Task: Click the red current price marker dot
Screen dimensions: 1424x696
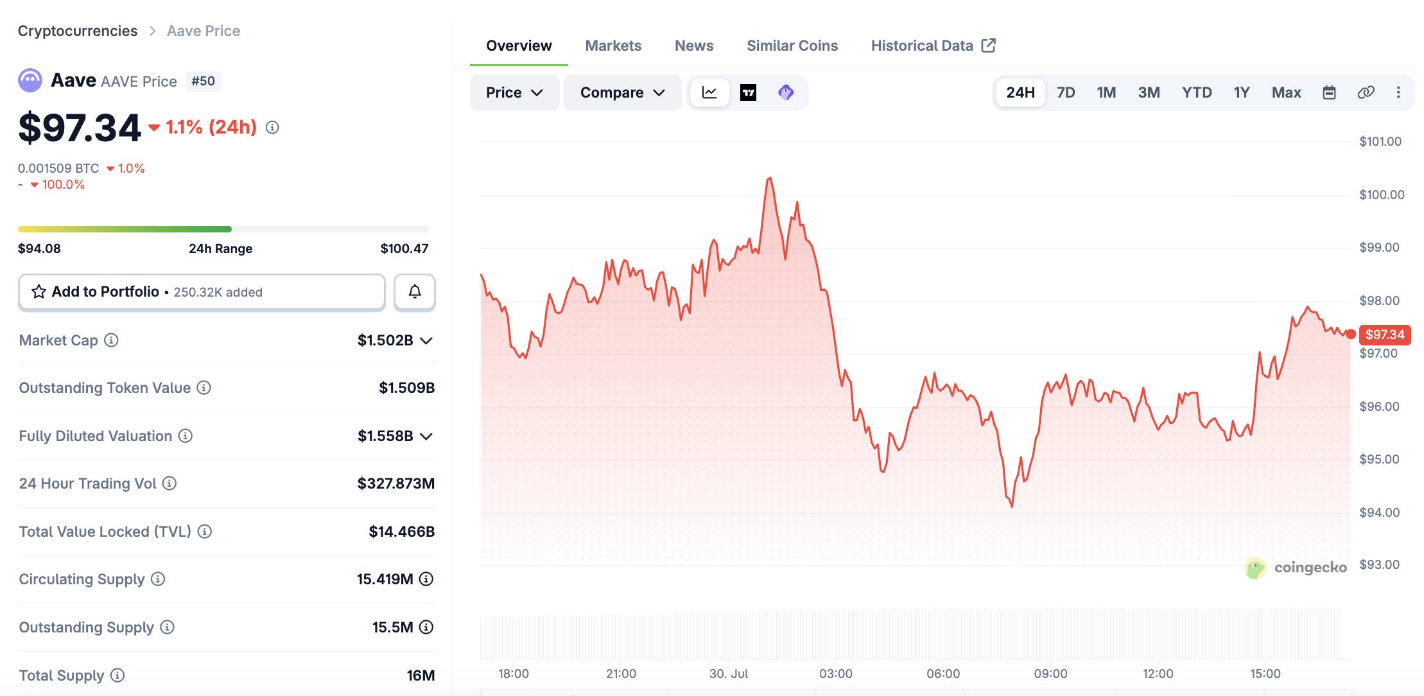Action: (x=1351, y=334)
